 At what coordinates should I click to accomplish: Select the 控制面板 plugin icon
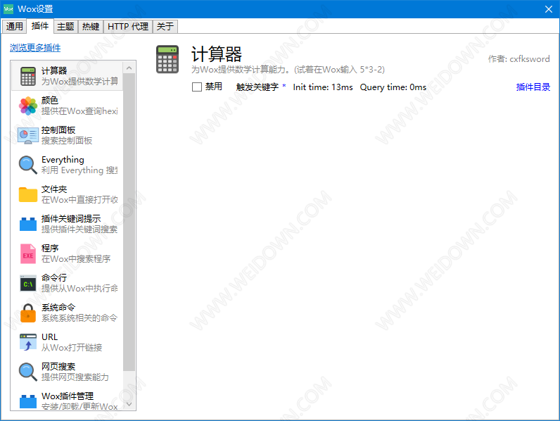[28, 135]
